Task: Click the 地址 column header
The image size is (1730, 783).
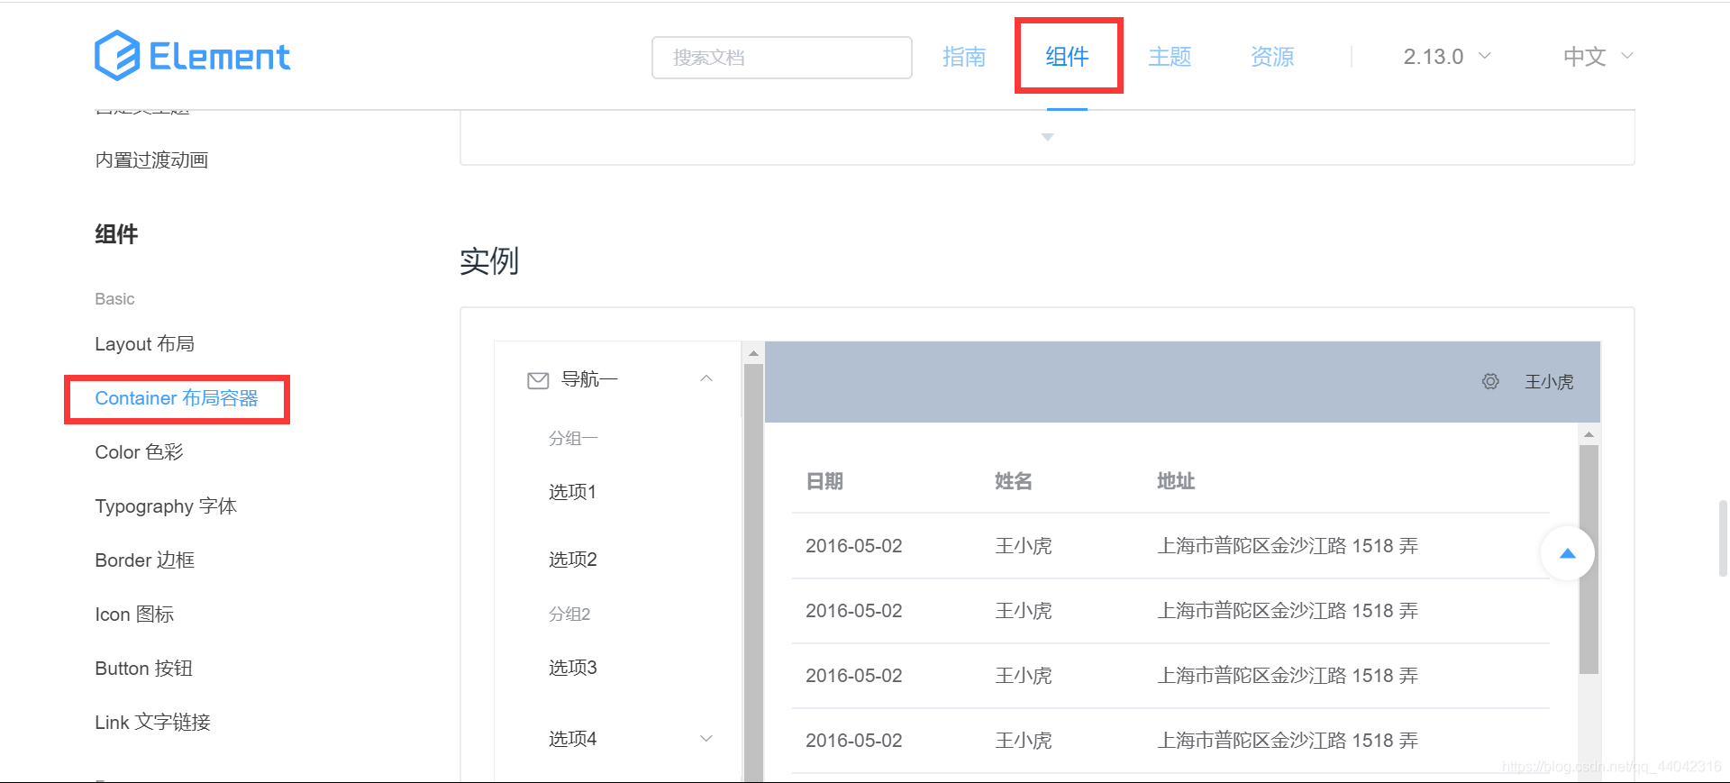Action: pos(1176,481)
